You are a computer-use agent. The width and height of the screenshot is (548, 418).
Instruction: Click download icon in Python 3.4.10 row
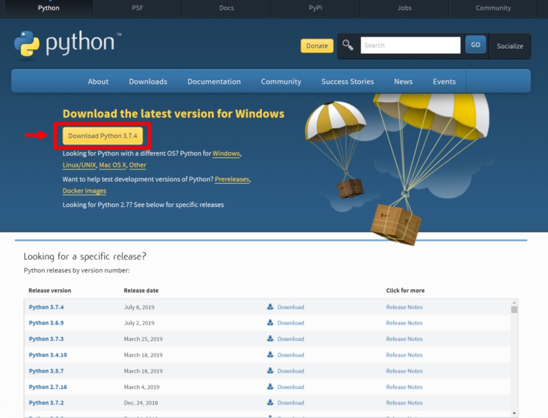270,355
